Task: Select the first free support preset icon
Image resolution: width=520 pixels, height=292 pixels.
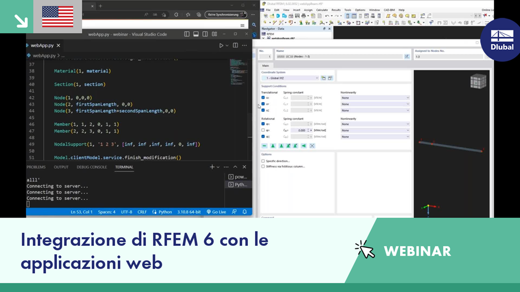Action: [x=264, y=145]
